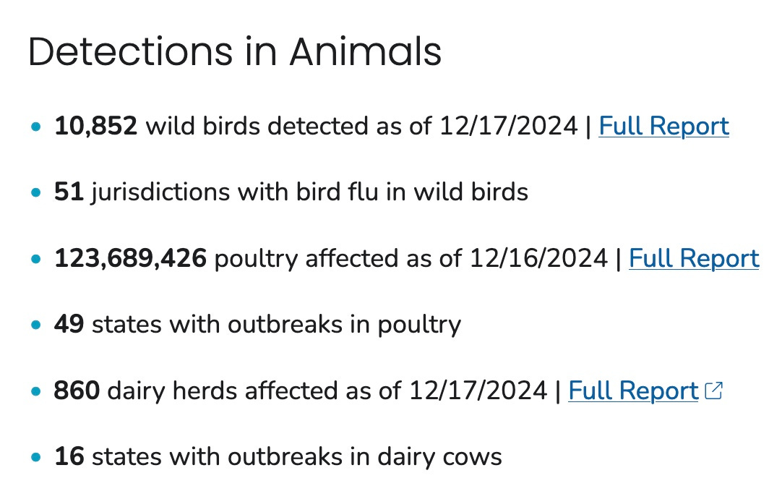Click the 49 states number
This screenshot has width=769, height=486.
(69, 325)
